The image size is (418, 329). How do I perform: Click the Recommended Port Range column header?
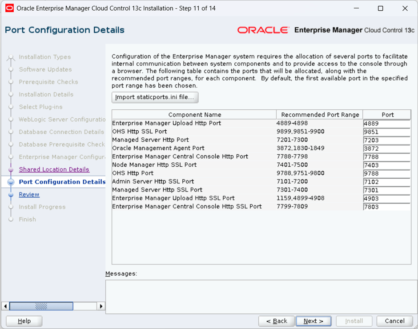point(320,115)
